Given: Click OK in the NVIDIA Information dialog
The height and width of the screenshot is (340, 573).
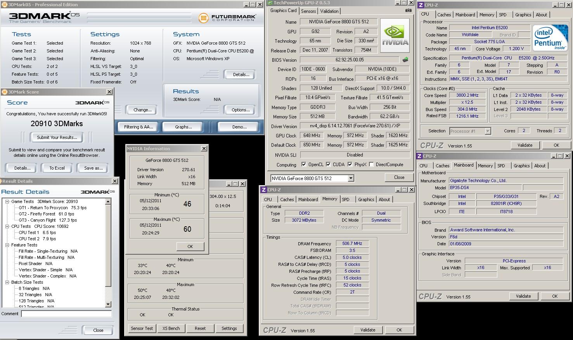Looking at the screenshot, I should [190, 246].
